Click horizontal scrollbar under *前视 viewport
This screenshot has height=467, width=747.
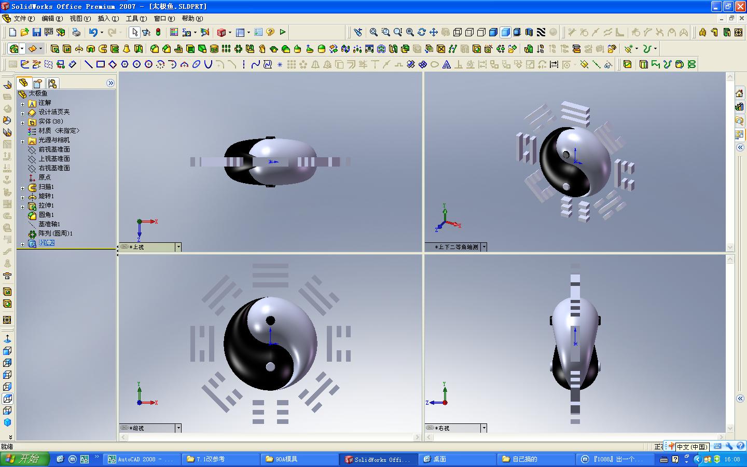[x=270, y=437]
